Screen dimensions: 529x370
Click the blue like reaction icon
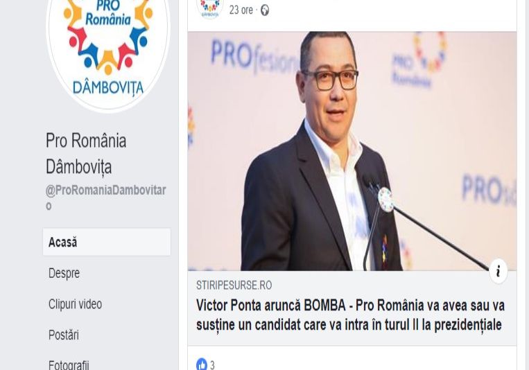point(202,364)
